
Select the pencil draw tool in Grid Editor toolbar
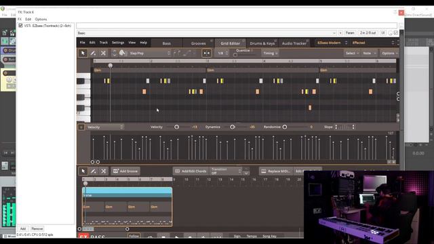point(94,53)
